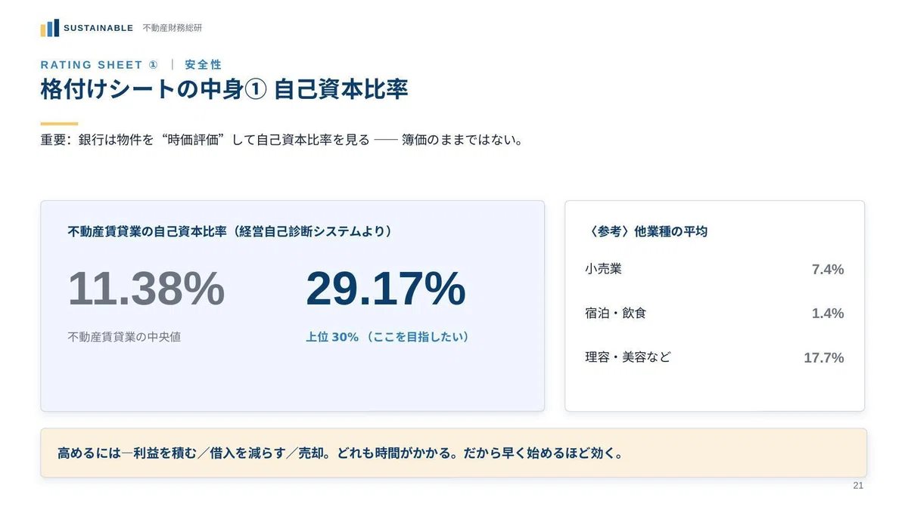This screenshot has width=908, height=510.
Task: Select the 17.7% value for 理容・美容など
Action: (824, 358)
